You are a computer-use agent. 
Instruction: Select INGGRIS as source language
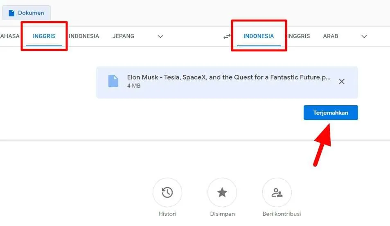[44, 36]
